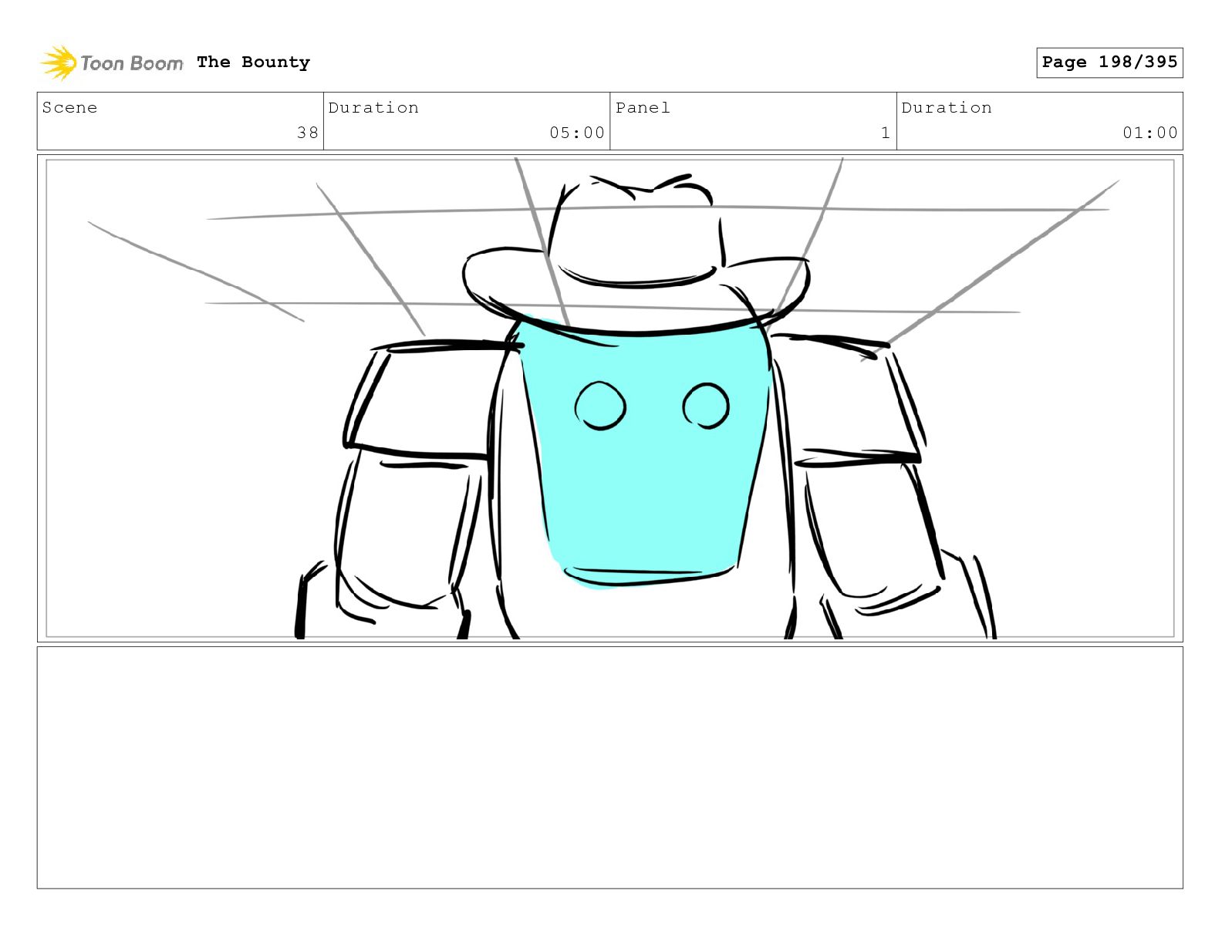
Task: Click the scene duration value '05:00'
Action: click(577, 133)
